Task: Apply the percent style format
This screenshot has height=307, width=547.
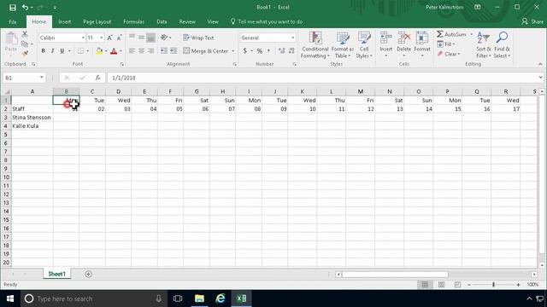Action: (260, 51)
